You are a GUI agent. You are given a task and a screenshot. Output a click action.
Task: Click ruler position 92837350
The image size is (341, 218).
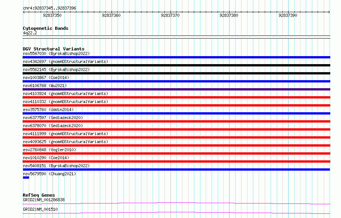[x=52, y=15]
